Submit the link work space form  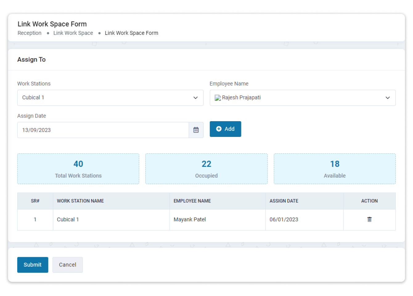click(33, 265)
